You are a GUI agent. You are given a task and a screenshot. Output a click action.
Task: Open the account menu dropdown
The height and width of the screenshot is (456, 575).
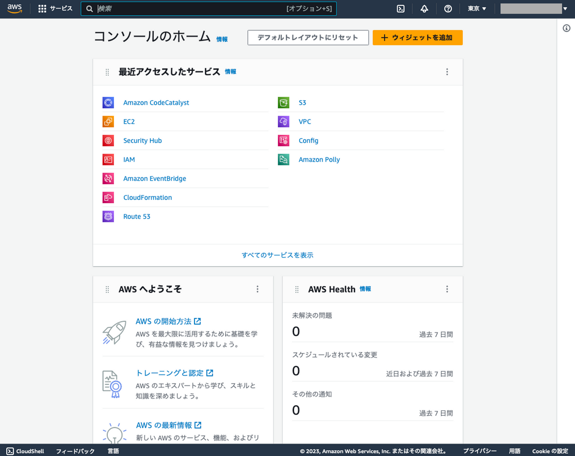[534, 9]
